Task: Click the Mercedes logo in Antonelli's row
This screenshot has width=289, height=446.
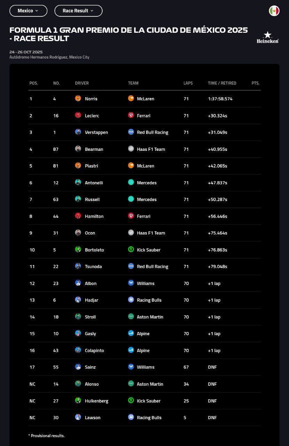Action: (131, 183)
